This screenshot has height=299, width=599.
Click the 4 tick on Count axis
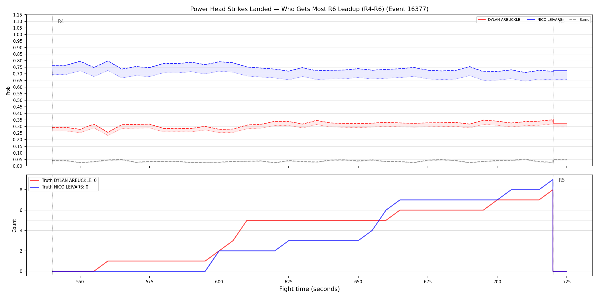(x=21, y=230)
